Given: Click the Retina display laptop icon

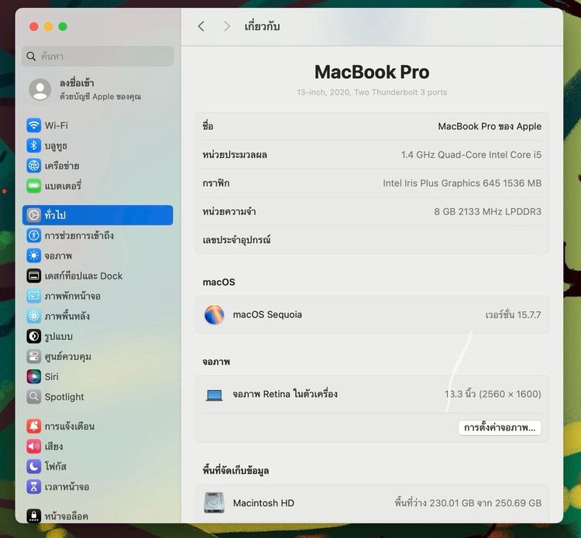Looking at the screenshot, I should [214, 395].
